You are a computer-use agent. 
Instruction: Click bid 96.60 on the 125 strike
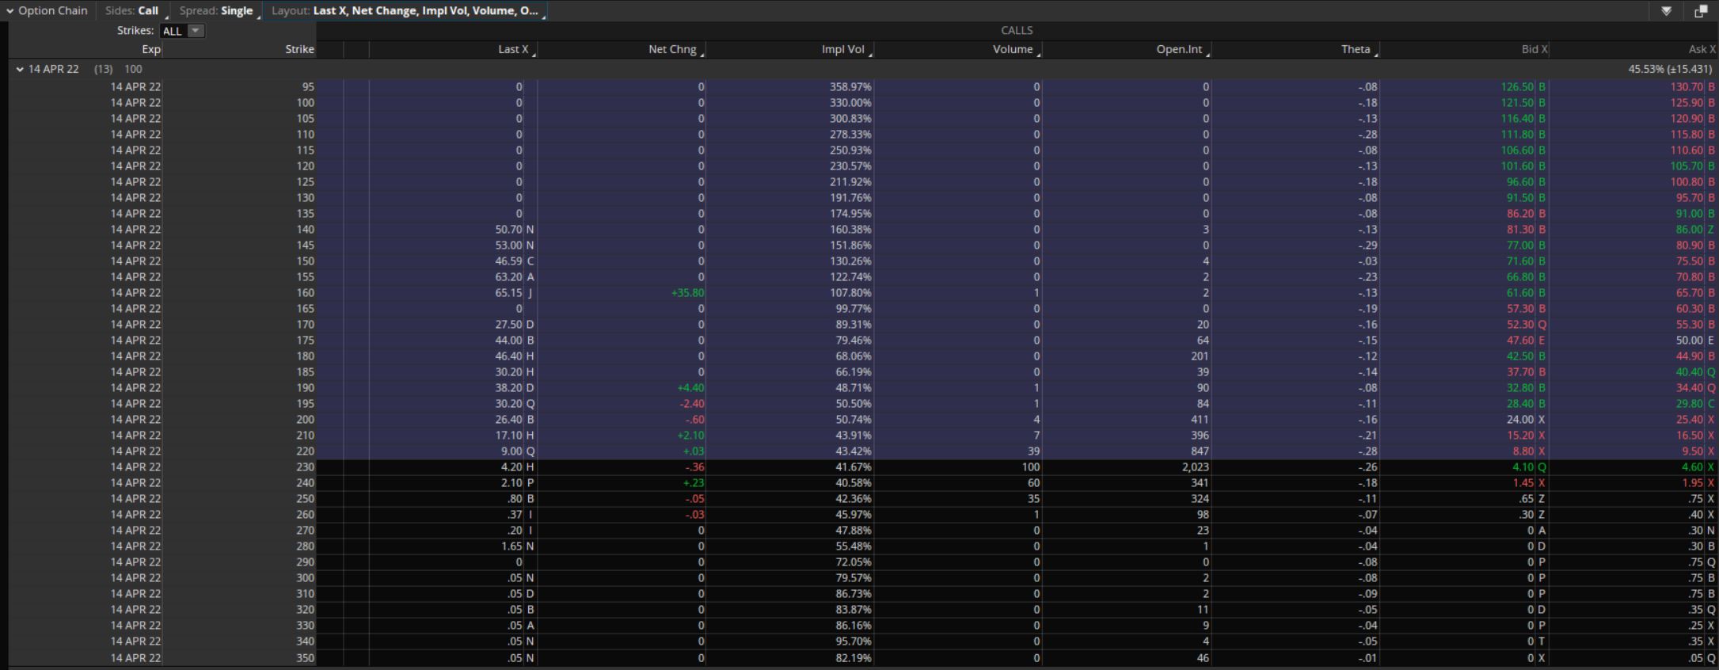click(1519, 182)
